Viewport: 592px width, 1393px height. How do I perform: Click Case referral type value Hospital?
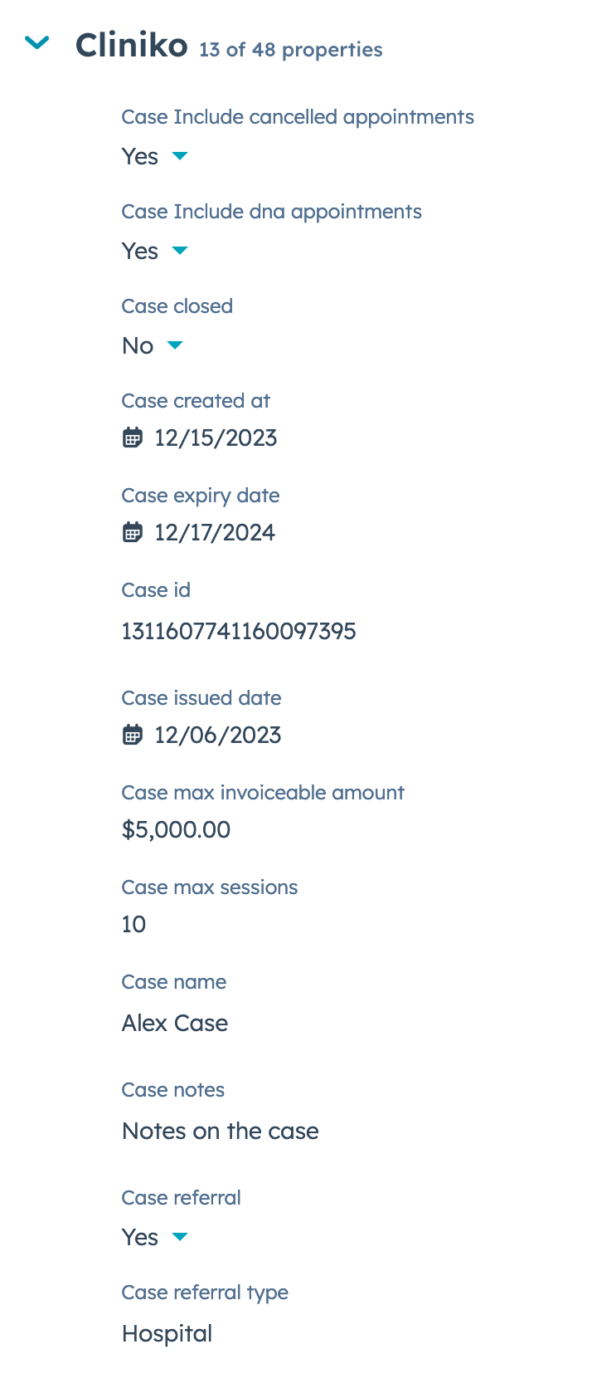click(x=167, y=1333)
